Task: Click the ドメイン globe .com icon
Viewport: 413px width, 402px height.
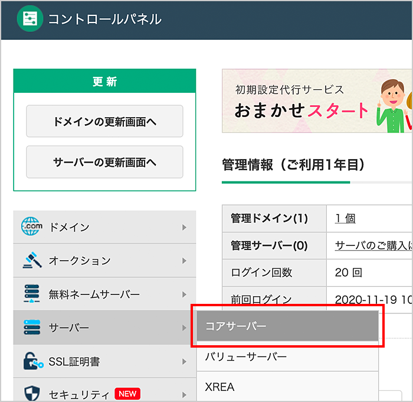Action: point(32,226)
